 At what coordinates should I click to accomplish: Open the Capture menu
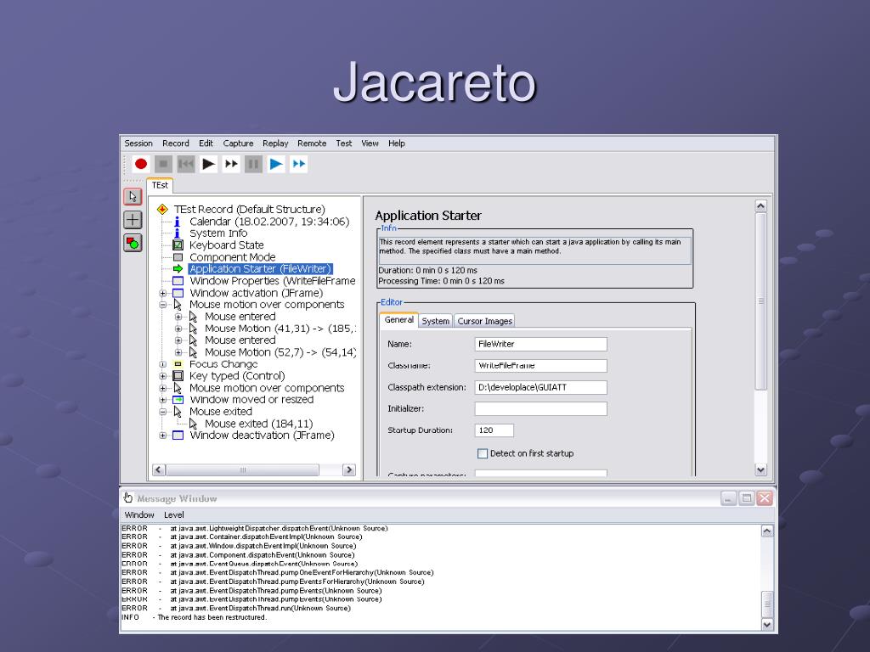[x=238, y=143]
